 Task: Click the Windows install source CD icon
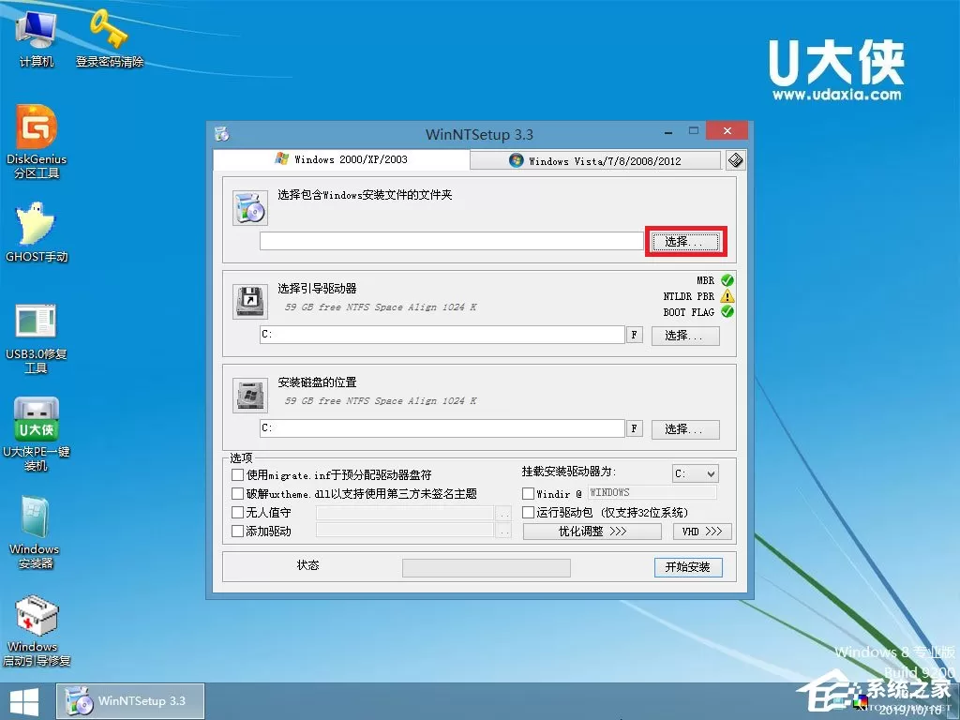(249, 207)
